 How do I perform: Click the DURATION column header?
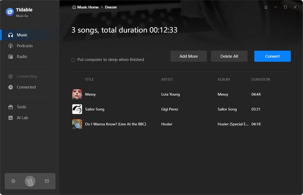(x=261, y=79)
